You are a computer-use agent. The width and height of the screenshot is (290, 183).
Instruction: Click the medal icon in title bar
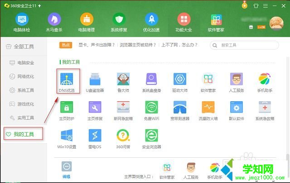click(245, 5)
